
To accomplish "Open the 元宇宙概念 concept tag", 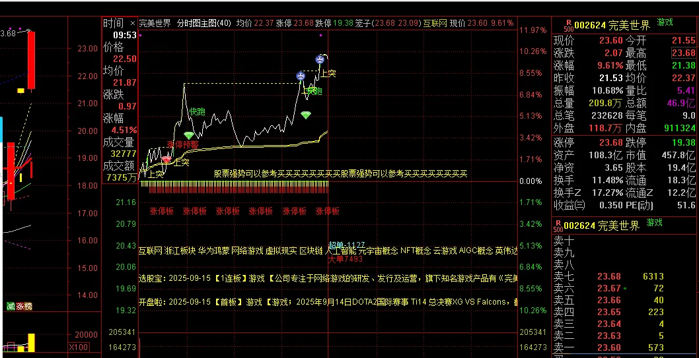I will click(x=378, y=251).
